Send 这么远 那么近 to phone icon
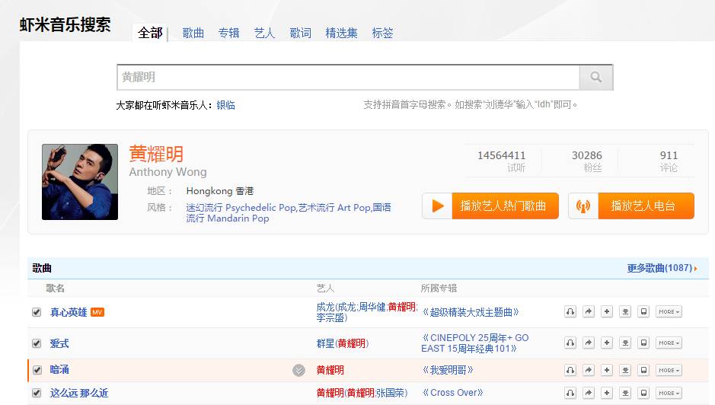 (x=643, y=393)
